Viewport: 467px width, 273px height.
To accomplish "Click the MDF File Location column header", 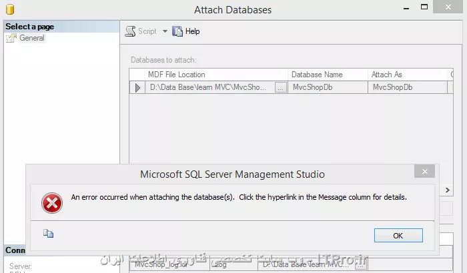I will click(216, 75).
